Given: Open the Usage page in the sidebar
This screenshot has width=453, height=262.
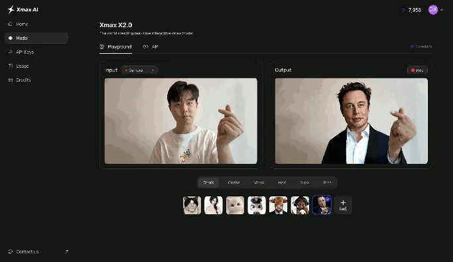Looking at the screenshot, I should tap(36, 66).
